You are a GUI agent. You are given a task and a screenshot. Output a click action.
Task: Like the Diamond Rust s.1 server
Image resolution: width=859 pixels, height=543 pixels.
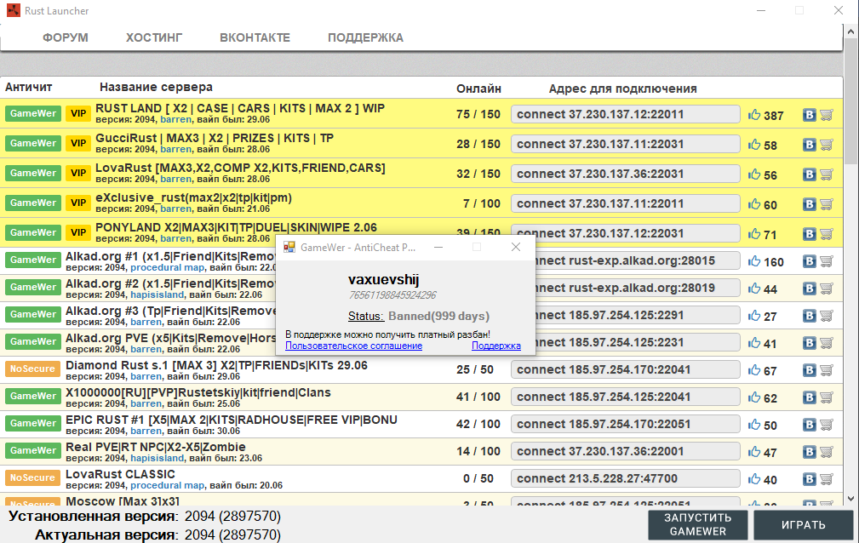coord(754,370)
